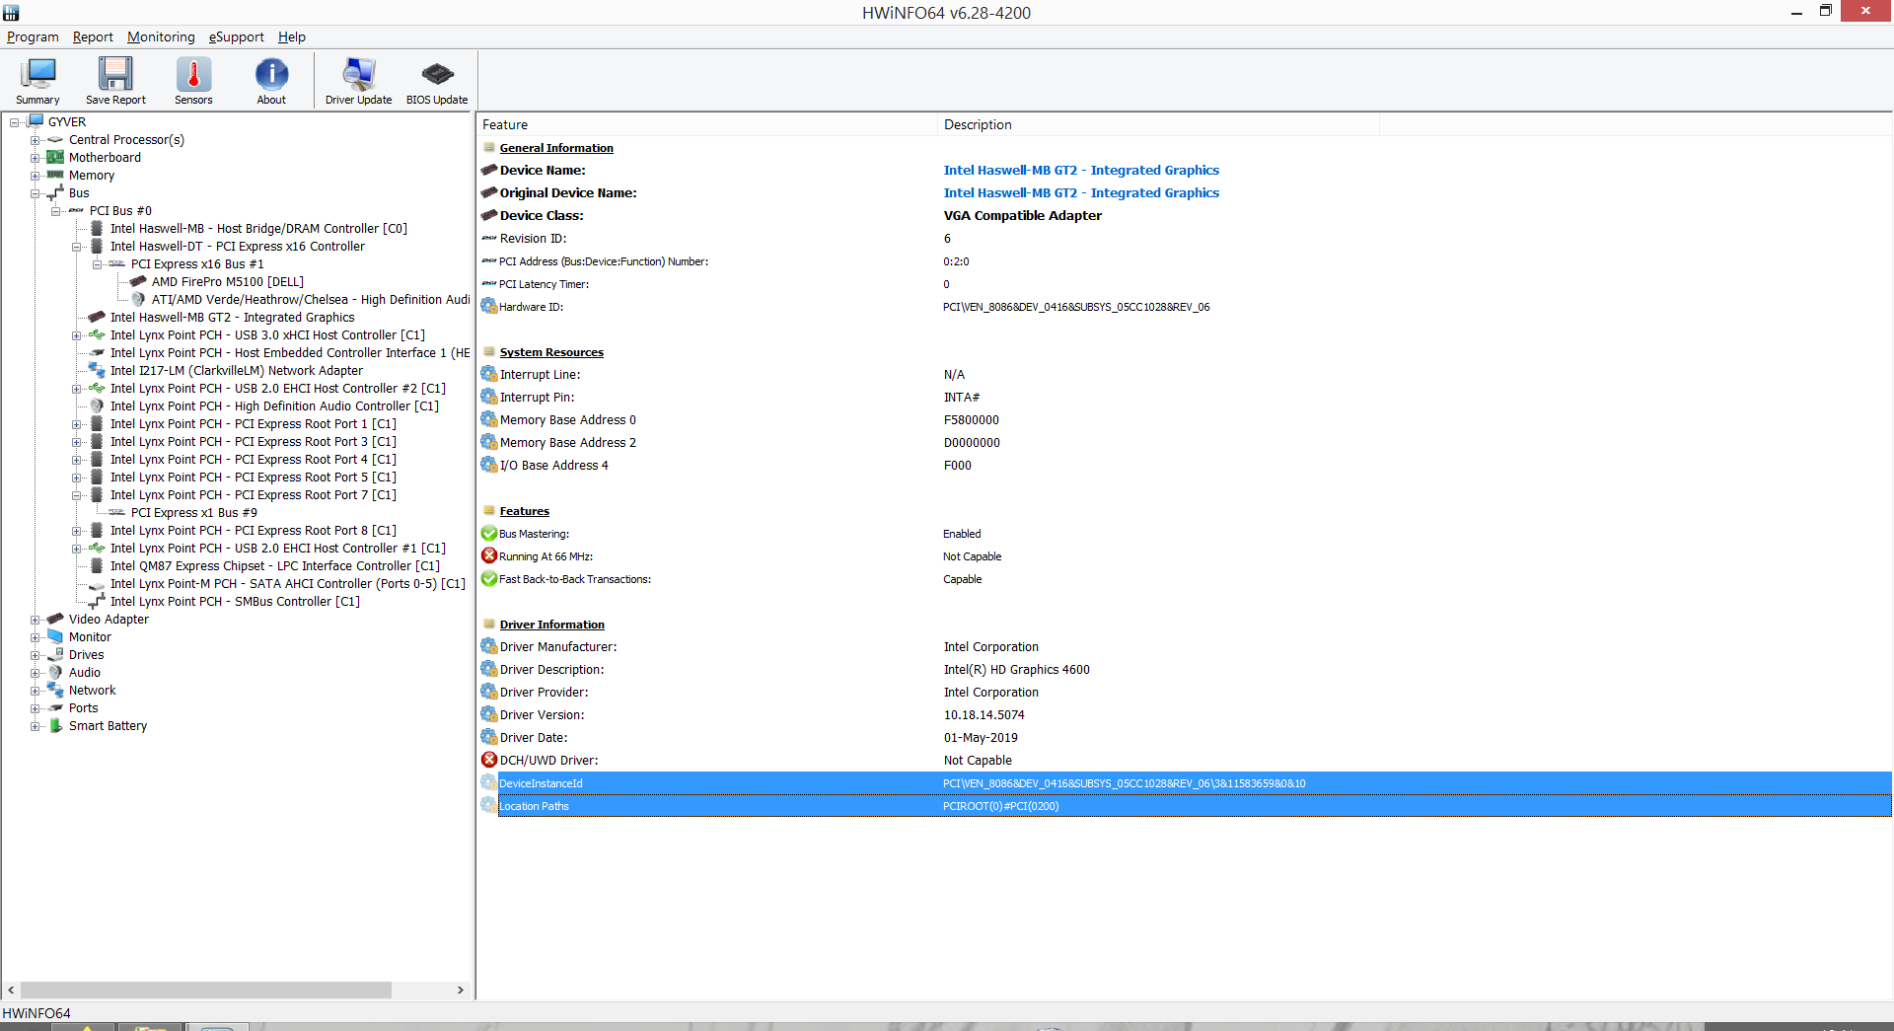Click the Video Adapter card icon
Screen dimensions: 1894x1031
55,620
